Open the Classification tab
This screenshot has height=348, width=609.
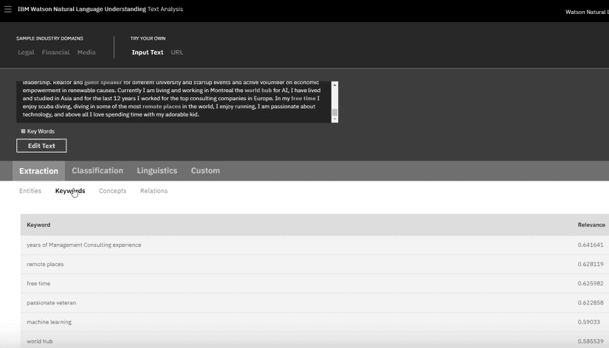pos(97,171)
